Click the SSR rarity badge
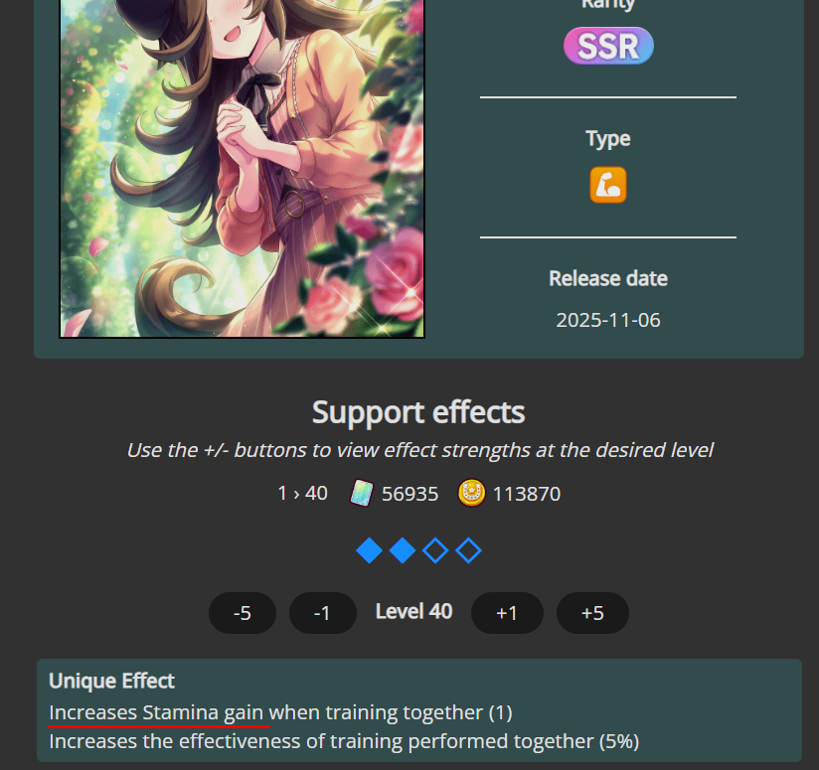The height and width of the screenshot is (770, 819). [608, 46]
